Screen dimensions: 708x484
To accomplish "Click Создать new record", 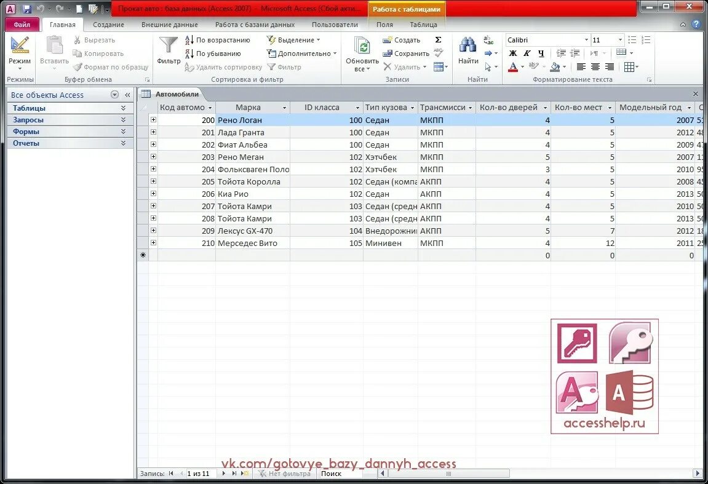I will click(402, 40).
